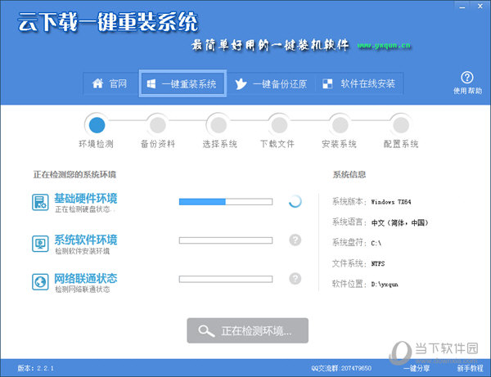The width and height of the screenshot is (491, 377).
Task: Click the 环境检测 step circle
Action: pyautogui.click(x=97, y=125)
